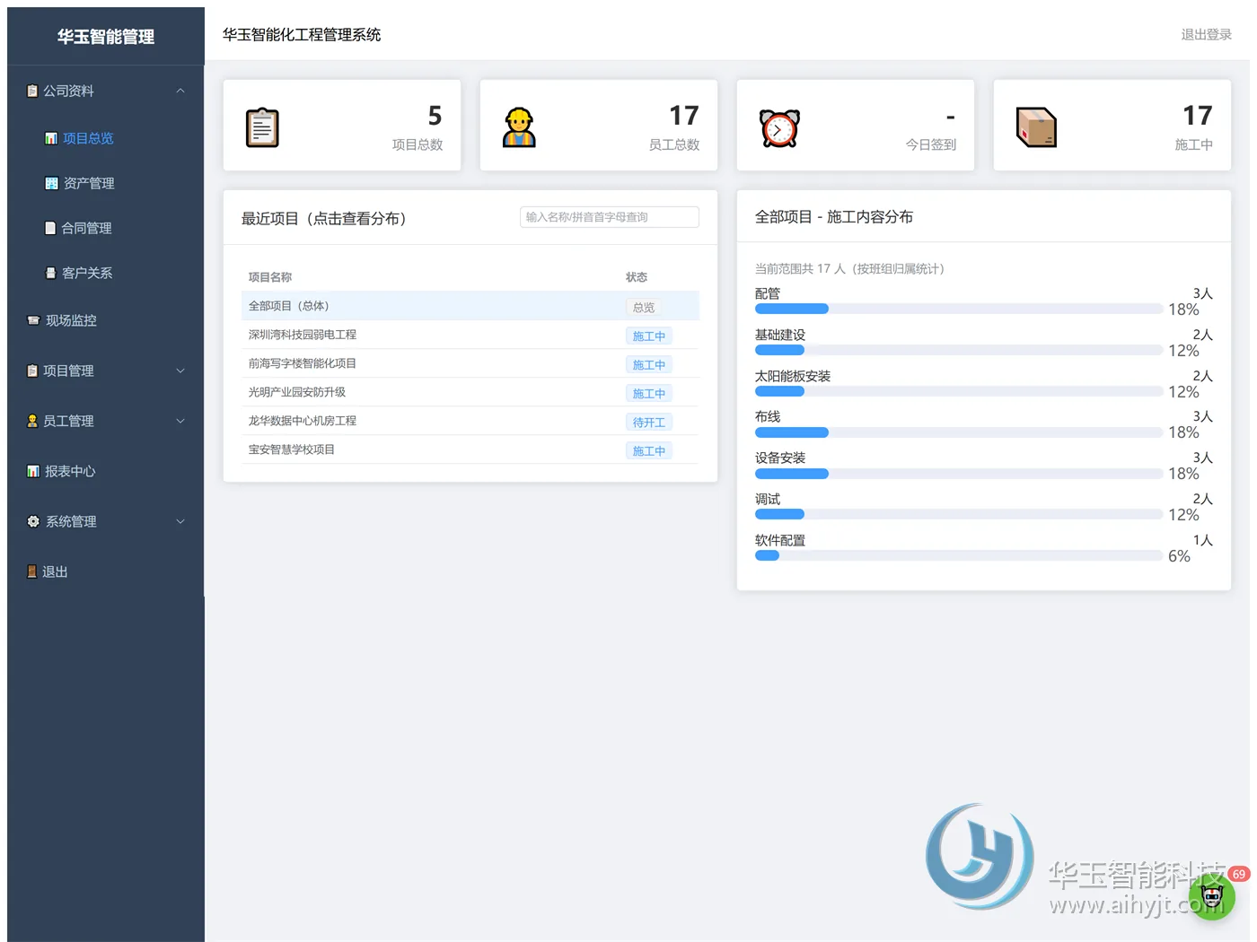Collapse the 公司资料 menu chevron
This screenshot has height=942, width=1257.
point(180,91)
